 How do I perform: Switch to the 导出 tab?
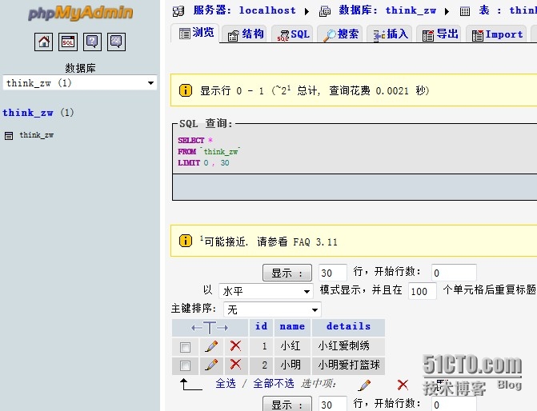(439, 34)
